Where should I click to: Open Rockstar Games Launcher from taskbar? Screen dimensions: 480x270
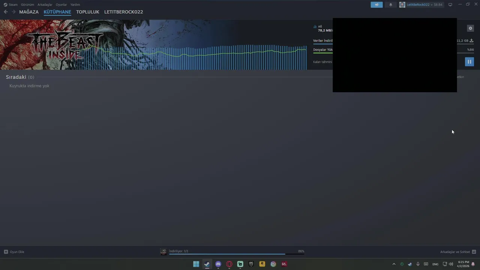coord(262,264)
